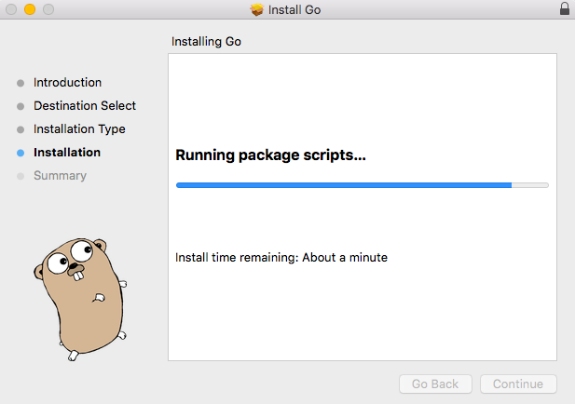Click the package icon beside Install Go title
The image size is (575, 404).
256,9
